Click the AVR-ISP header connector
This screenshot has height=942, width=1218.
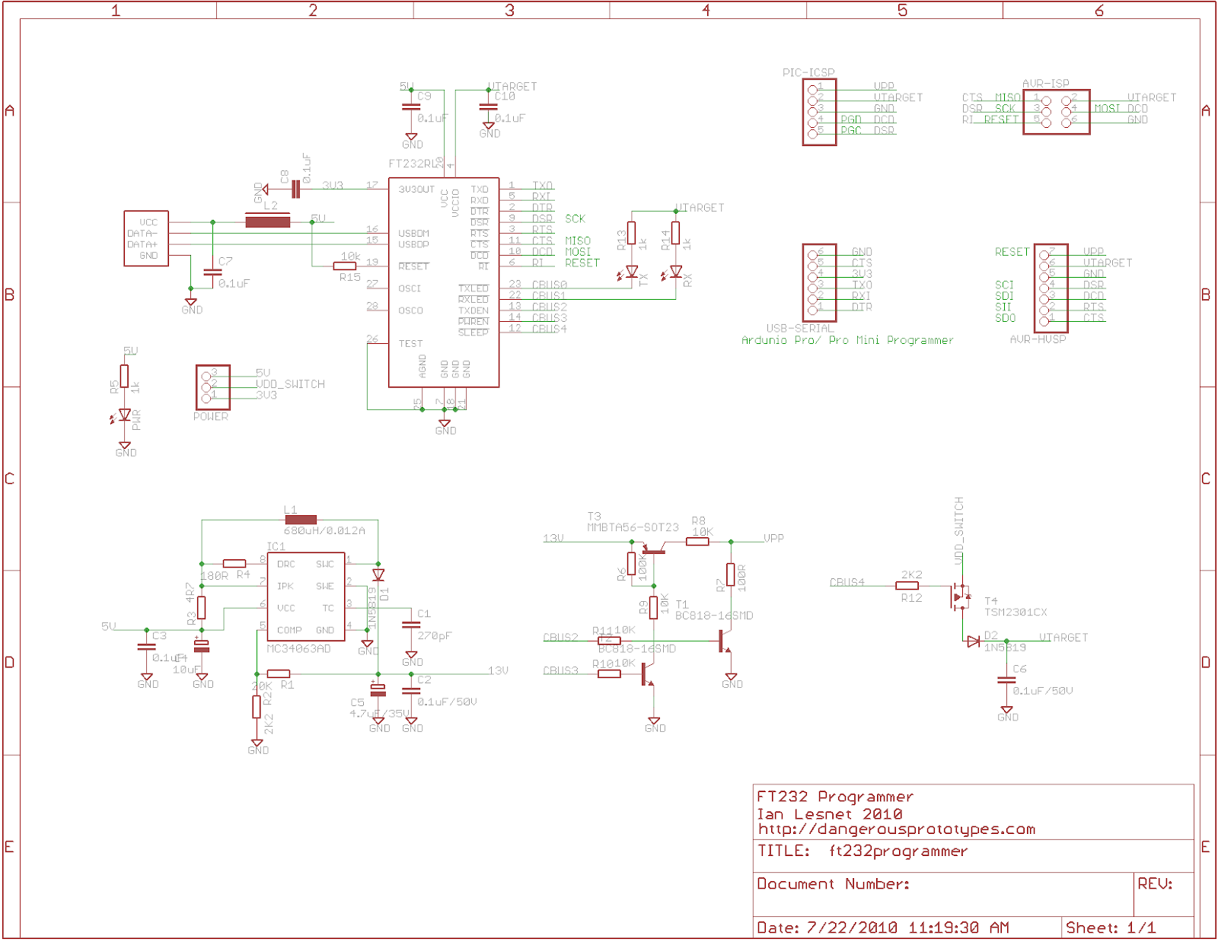click(x=1057, y=112)
